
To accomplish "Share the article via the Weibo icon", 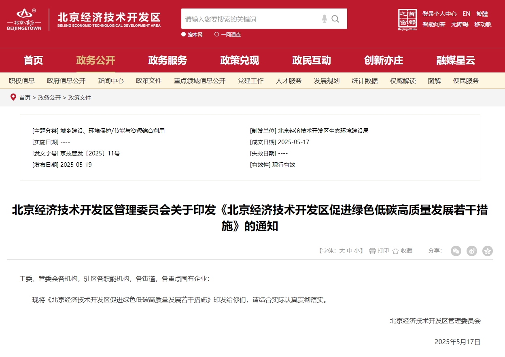I will pyautogui.click(x=472, y=251).
